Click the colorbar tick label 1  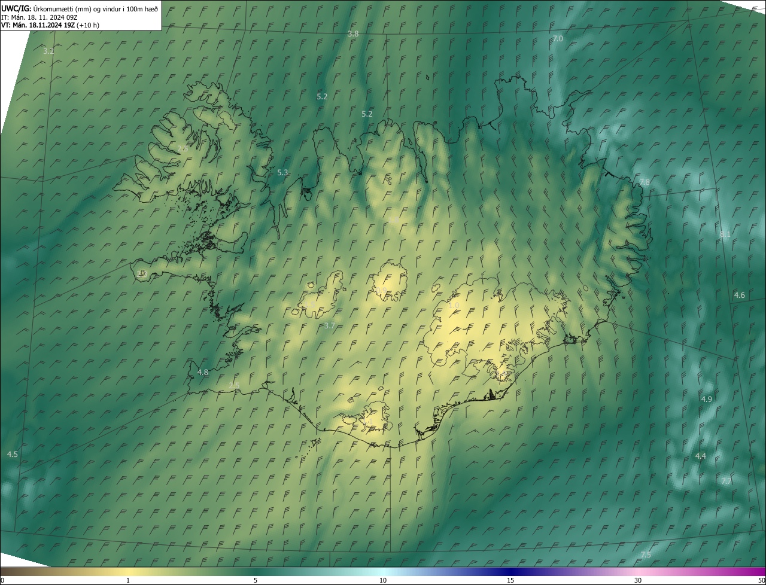pyautogui.click(x=128, y=580)
